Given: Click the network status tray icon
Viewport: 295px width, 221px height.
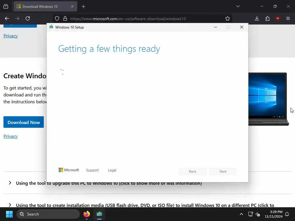Looking at the screenshot, I should pos(250,214).
